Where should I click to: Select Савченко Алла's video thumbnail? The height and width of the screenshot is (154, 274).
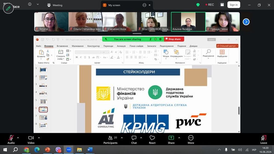pyautogui.click(x=120, y=22)
